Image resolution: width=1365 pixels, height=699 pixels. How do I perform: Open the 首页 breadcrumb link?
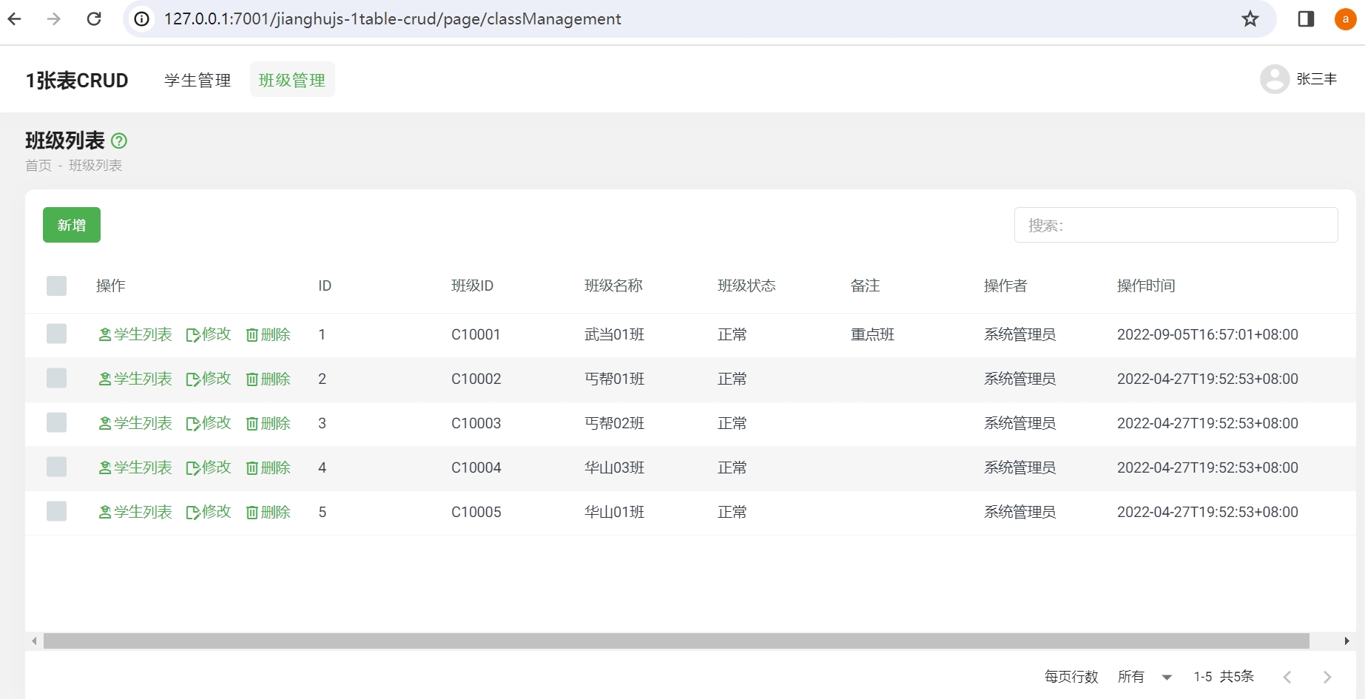38,165
